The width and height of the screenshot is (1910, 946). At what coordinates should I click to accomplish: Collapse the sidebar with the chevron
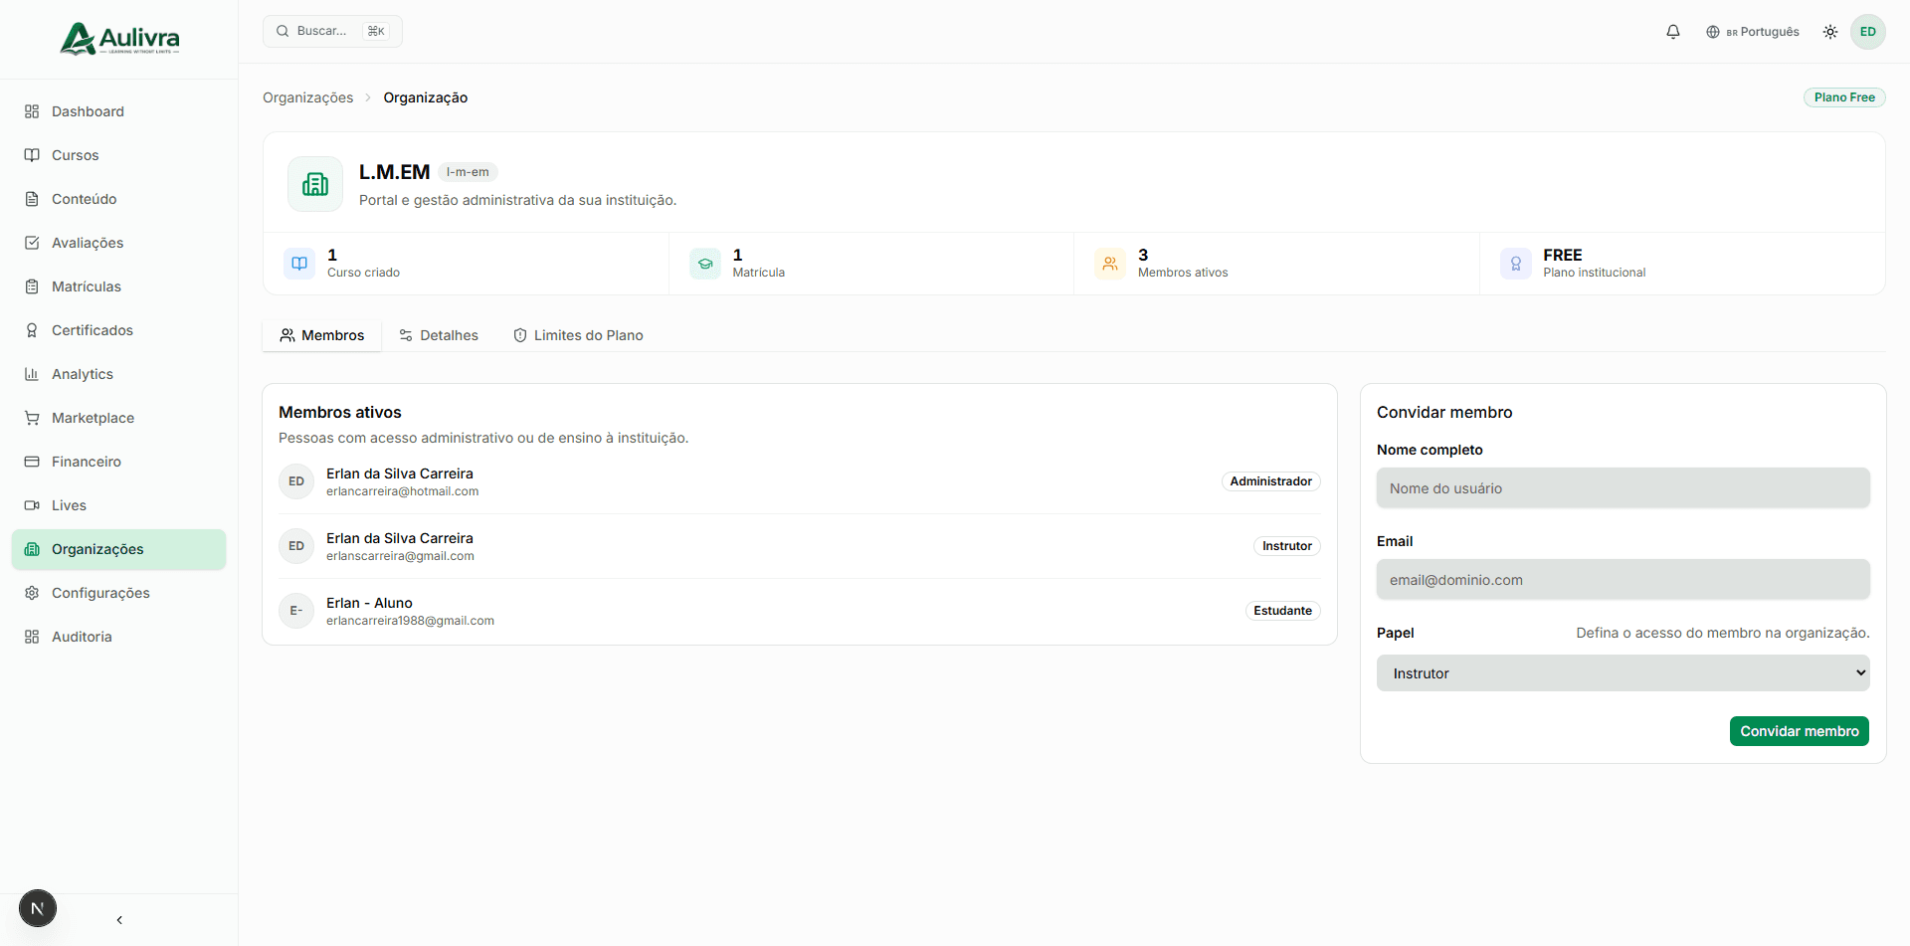tap(119, 920)
